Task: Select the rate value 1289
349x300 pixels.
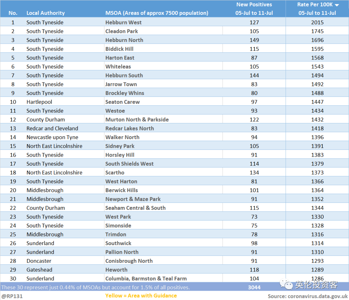Action: [x=317, y=270]
